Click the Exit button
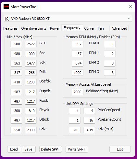Screen dimensions: 137x159 (x=120, y=149)
